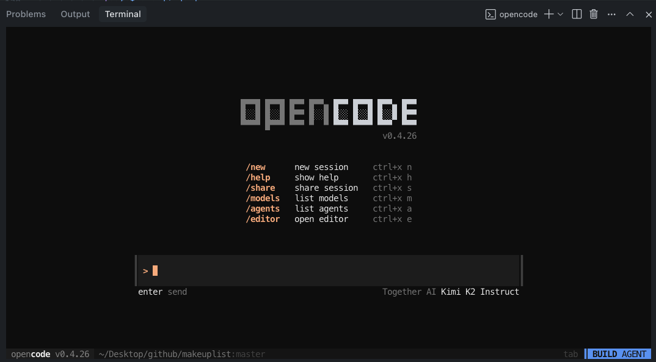Click the 'show help' description text

tap(317, 178)
